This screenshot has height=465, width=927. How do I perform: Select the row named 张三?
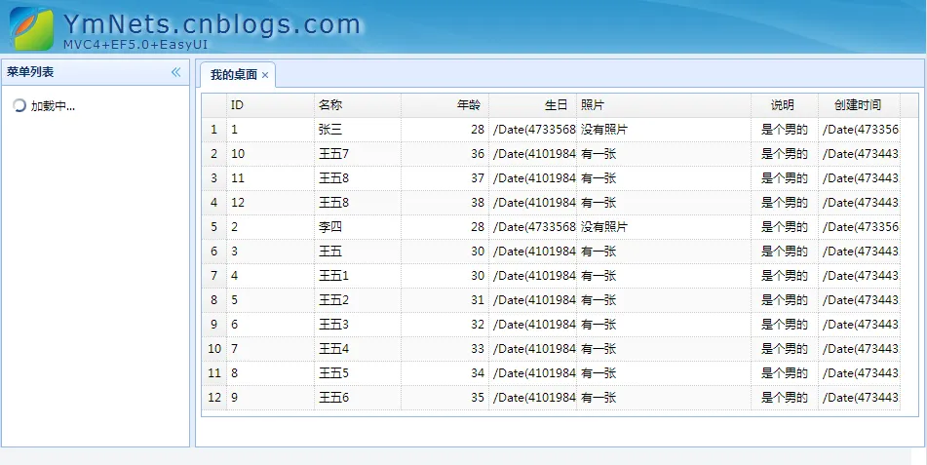[551, 130]
